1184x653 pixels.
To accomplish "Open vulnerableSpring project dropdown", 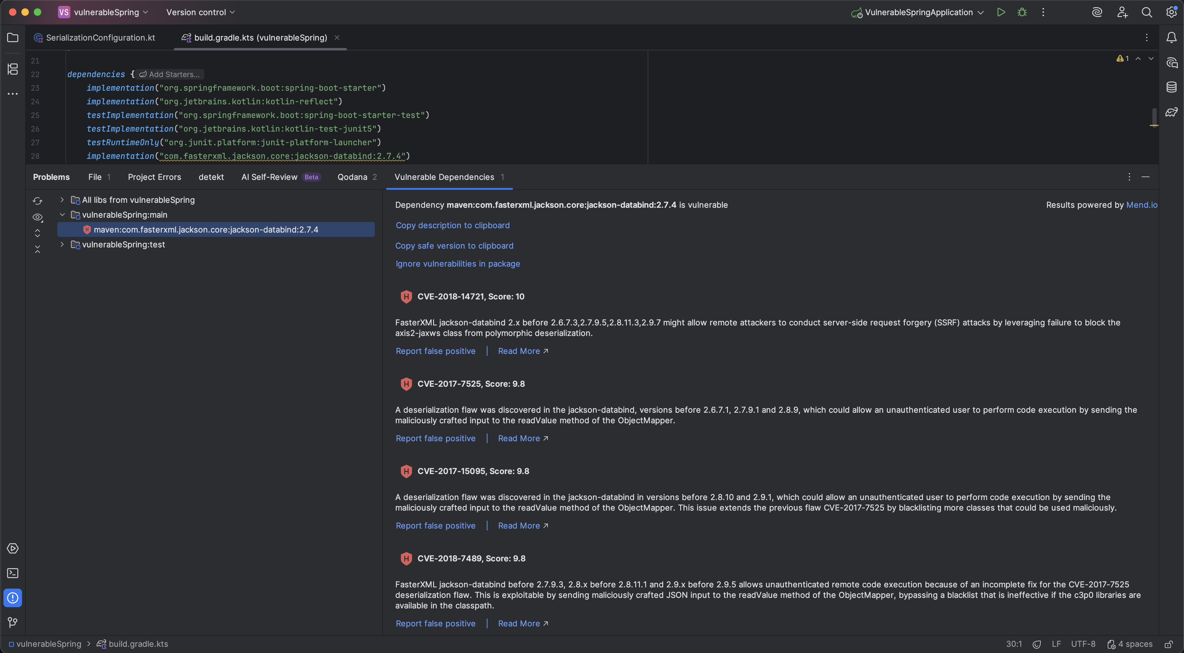I will 104,12.
